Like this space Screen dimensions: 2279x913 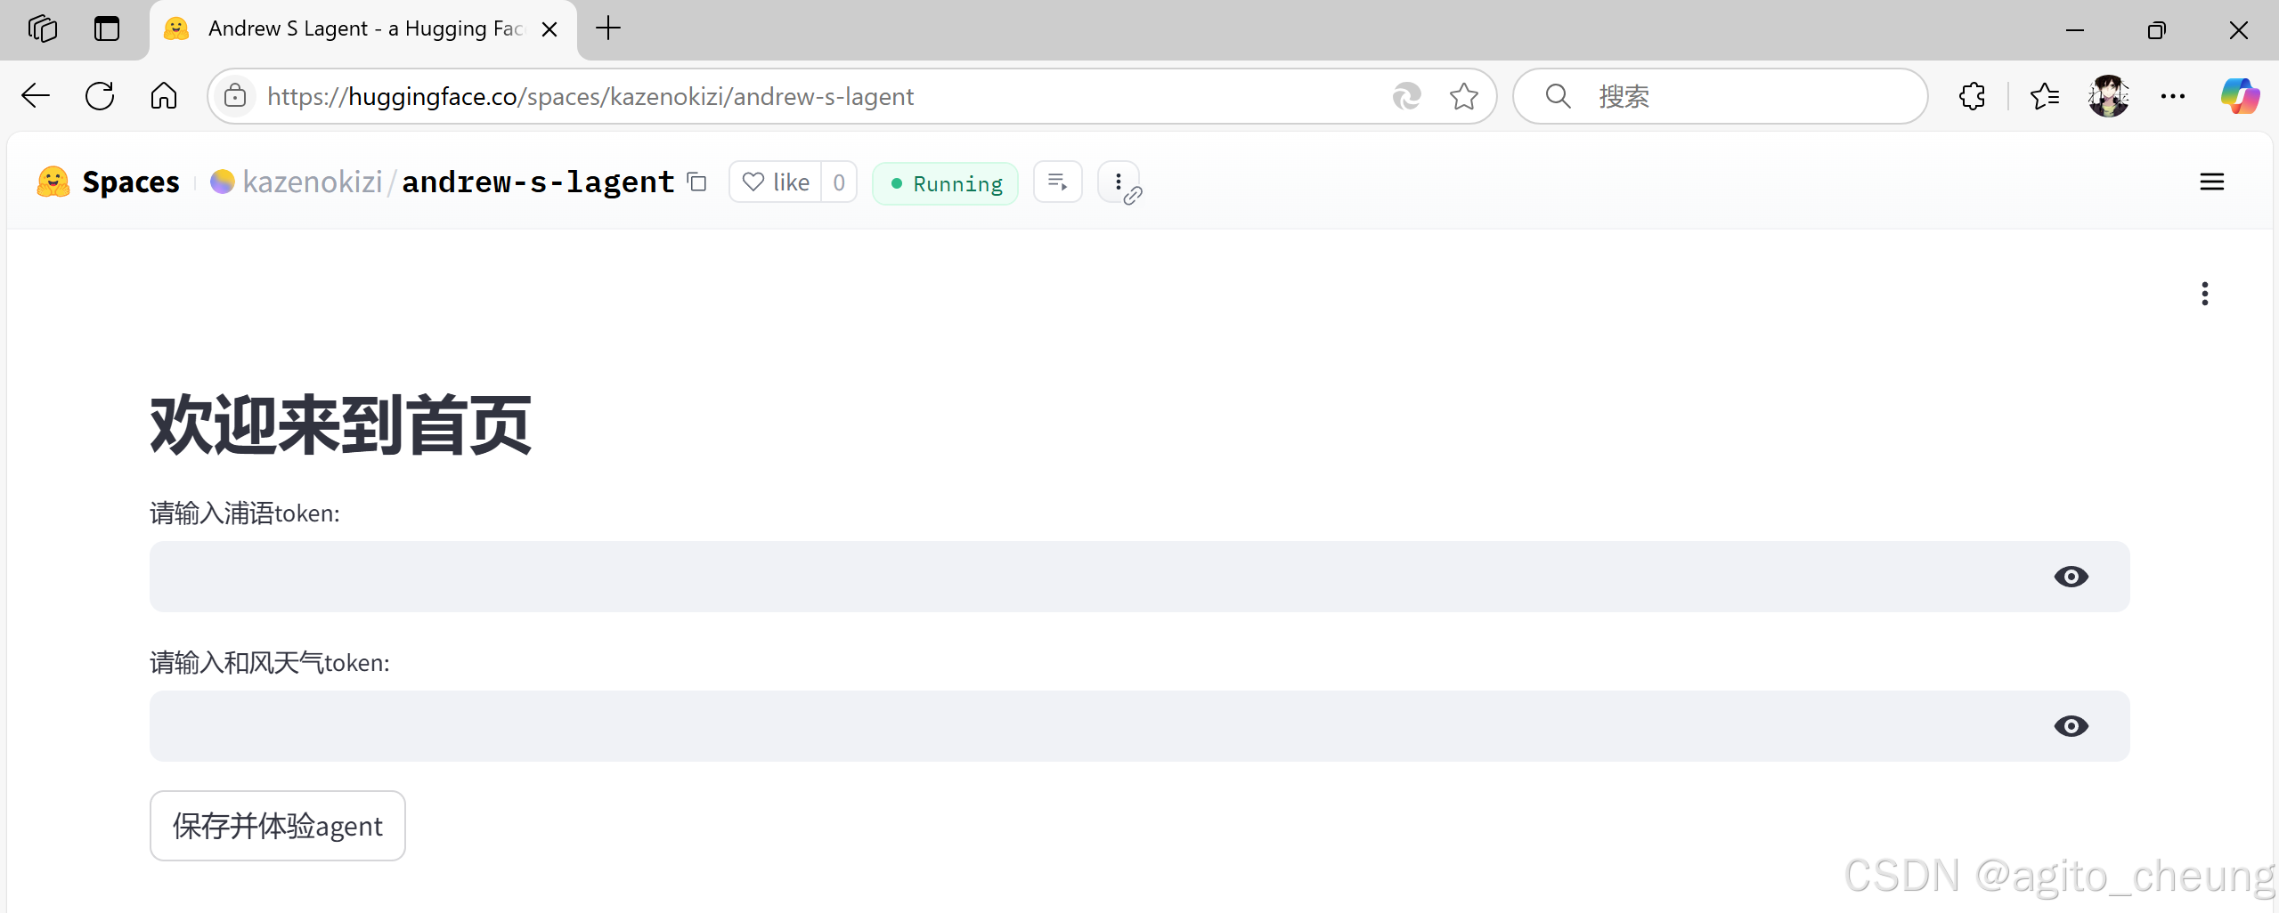776,182
